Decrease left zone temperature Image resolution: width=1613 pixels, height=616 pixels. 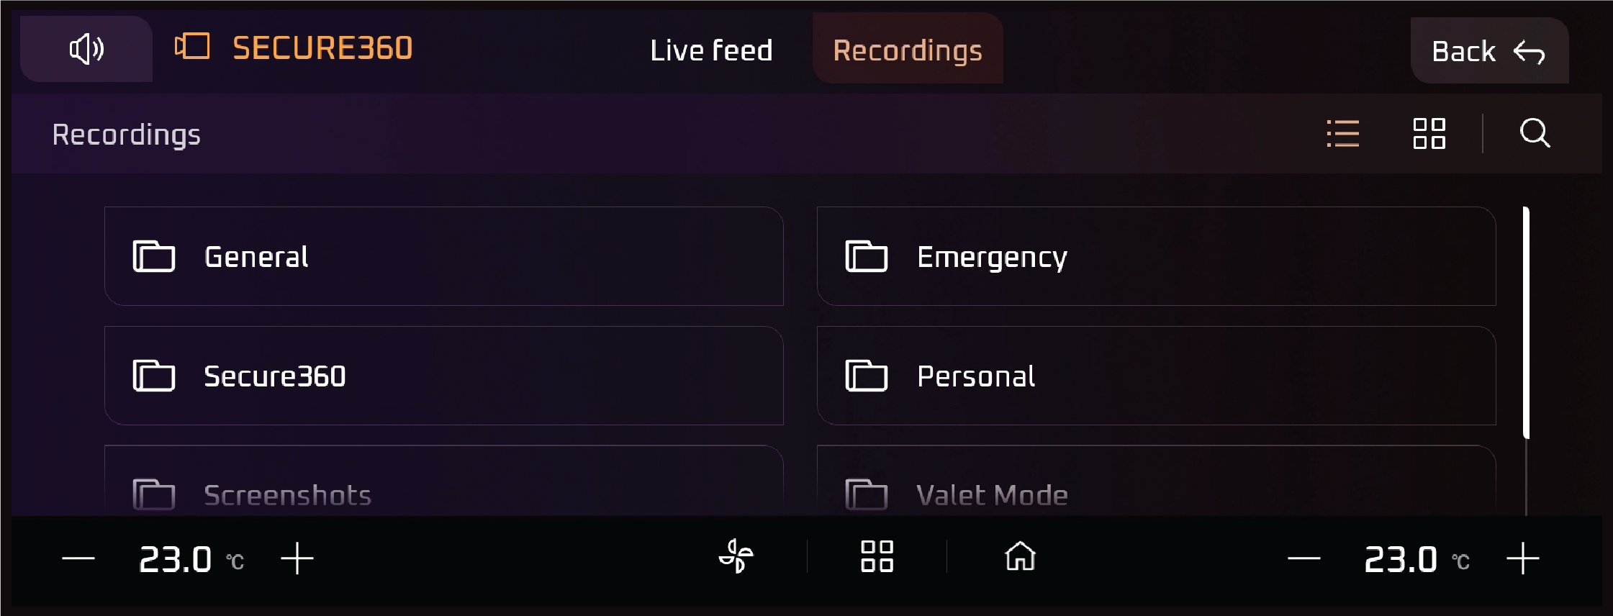[x=78, y=558]
